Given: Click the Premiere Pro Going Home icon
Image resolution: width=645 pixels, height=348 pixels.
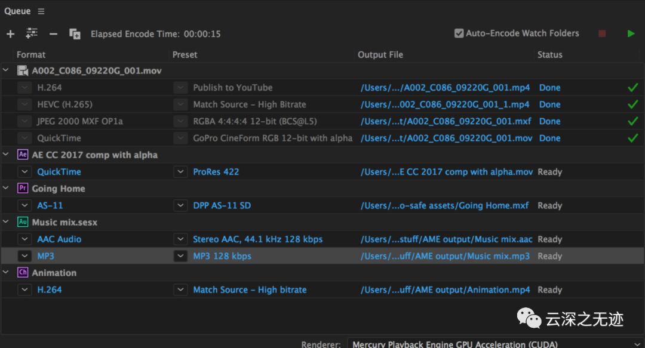Looking at the screenshot, I should click(x=23, y=189).
